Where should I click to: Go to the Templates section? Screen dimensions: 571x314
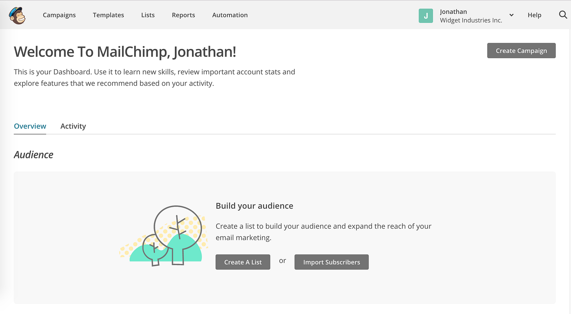pyautogui.click(x=108, y=15)
